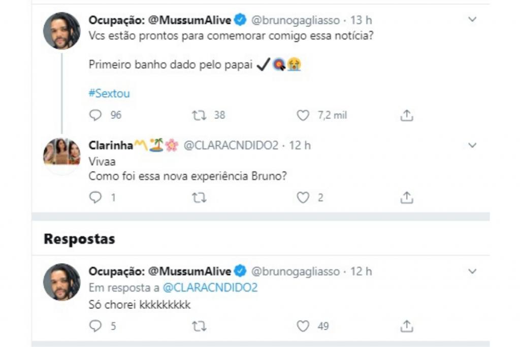Image resolution: width=520 pixels, height=347 pixels.
Task: Share Clarinha's Vivaa tweet
Action: 406,198
